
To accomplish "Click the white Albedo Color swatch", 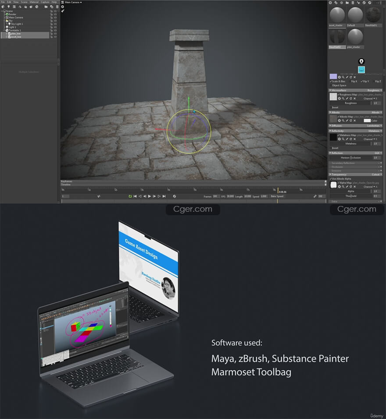I will pos(367,121).
